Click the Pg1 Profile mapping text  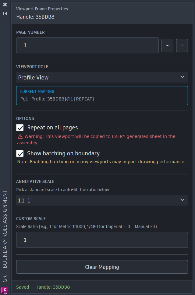[x=57, y=99]
